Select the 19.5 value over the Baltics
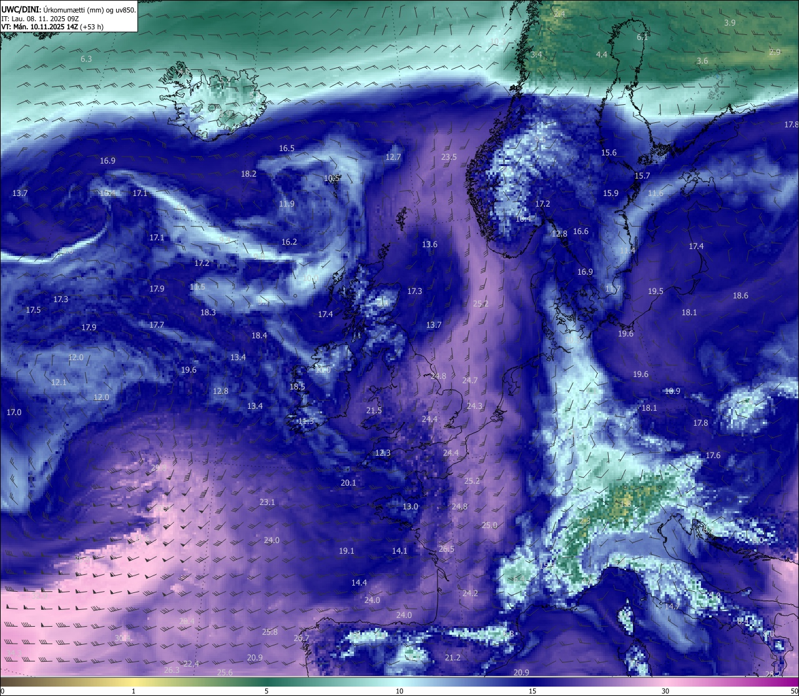This screenshot has width=799, height=696. click(655, 291)
